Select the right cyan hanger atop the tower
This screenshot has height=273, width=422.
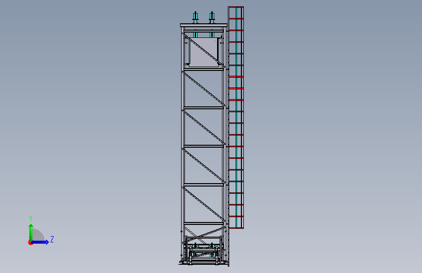click(212, 17)
